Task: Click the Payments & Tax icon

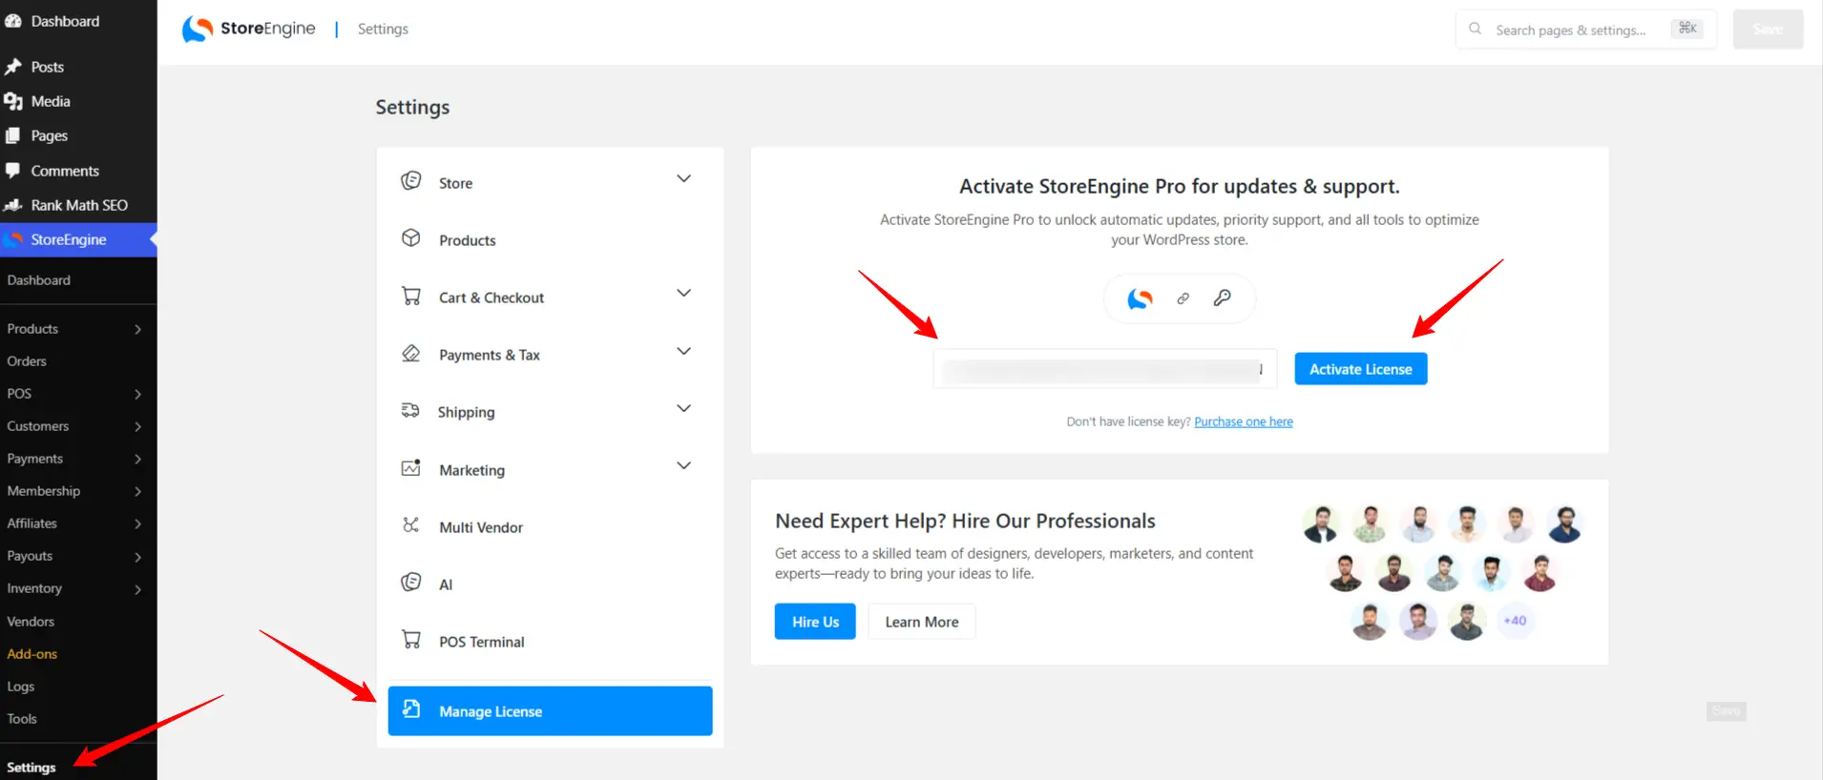Action: [x=411, y=353]
